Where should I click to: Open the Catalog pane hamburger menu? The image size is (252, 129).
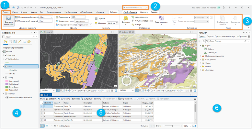click(x=249, y=37)
